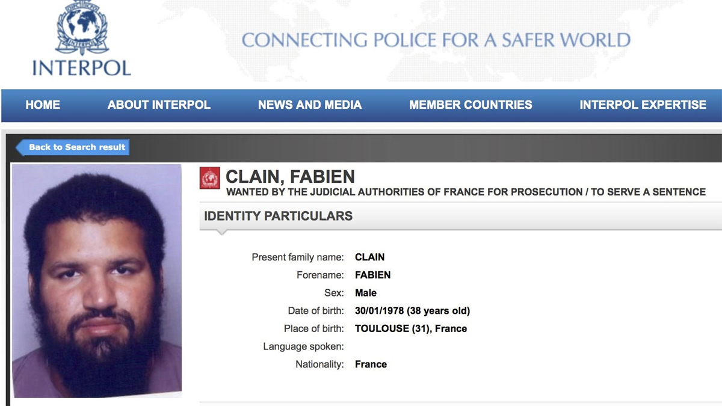Open the HOME menu item
This screenshot has width=722, height=406.
[43, 105]
